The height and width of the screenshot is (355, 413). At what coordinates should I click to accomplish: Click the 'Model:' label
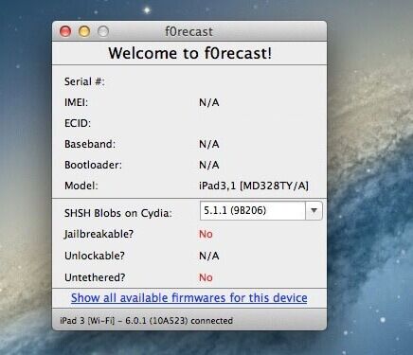point(81,186)
